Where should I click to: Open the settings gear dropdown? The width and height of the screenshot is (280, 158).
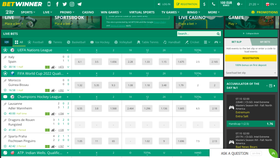(x=240, y=4)
